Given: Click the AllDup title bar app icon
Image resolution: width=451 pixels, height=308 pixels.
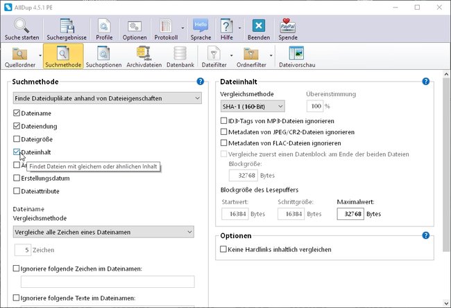Looking at the screenshot, I should point(8,8).
